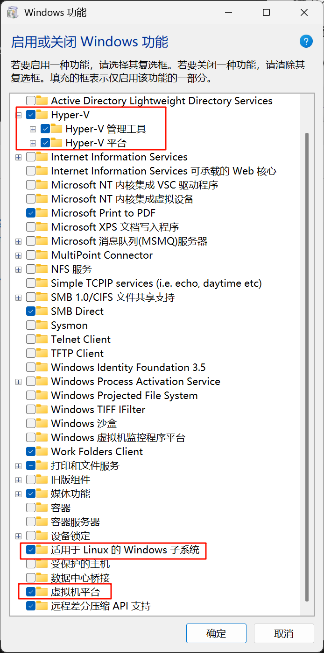Image resolution: width=324 pixels, height=653 pixels.
Task: Expand Hyper-V 管理工具 node
Action: (33, 129)
